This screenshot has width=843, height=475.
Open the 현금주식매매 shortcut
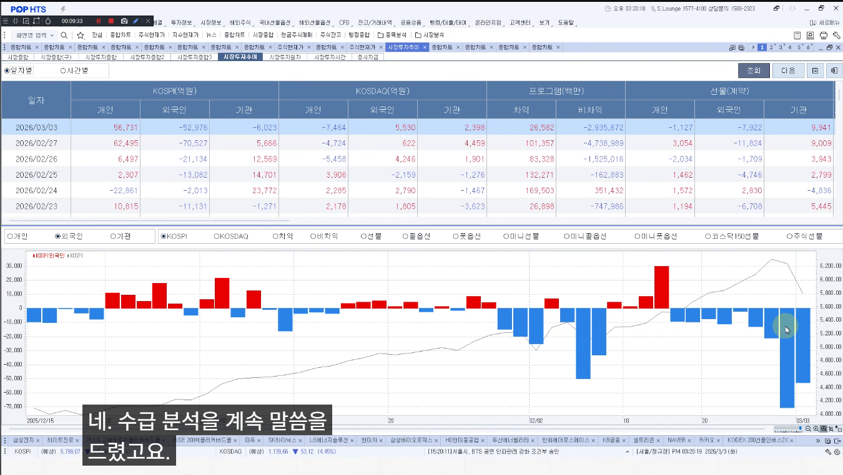tap(296, 36)
